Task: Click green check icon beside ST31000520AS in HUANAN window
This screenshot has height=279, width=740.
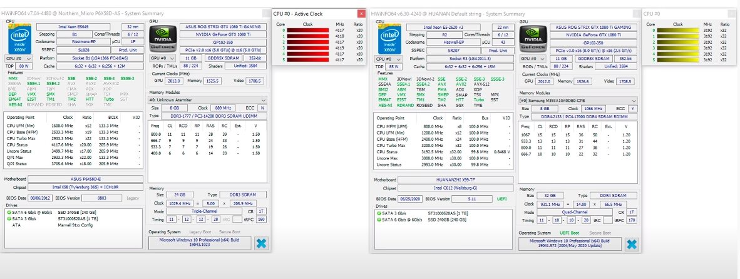Action: 379,213
